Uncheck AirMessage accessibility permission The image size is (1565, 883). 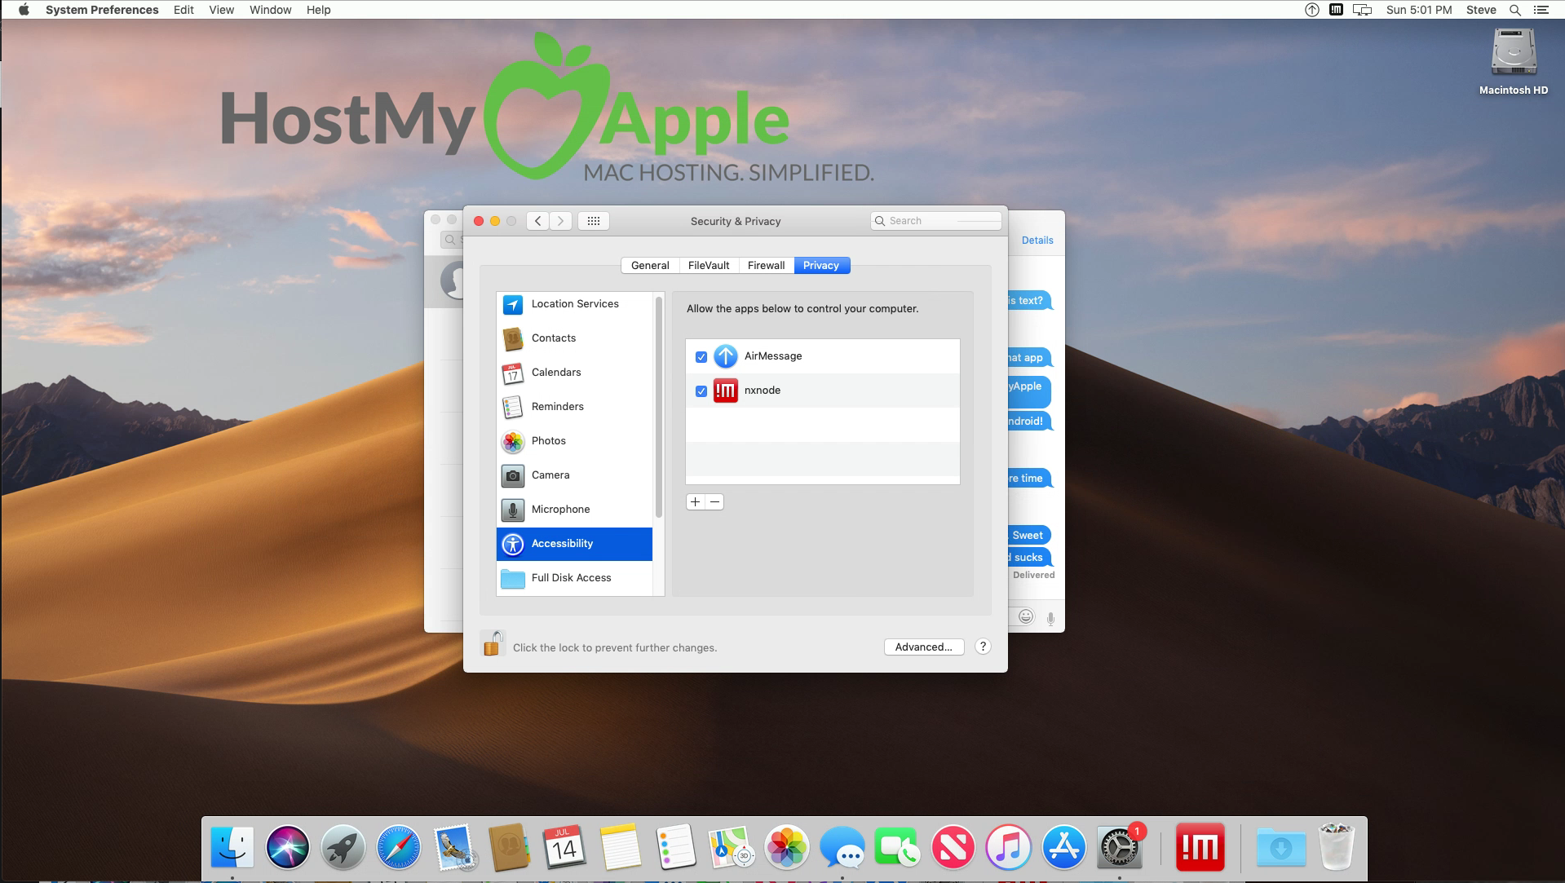(x=701, y=357)
